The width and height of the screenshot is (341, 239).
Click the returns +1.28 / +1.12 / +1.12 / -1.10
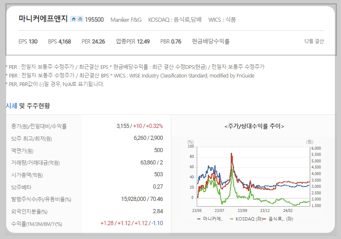click(x=132, y=223)
